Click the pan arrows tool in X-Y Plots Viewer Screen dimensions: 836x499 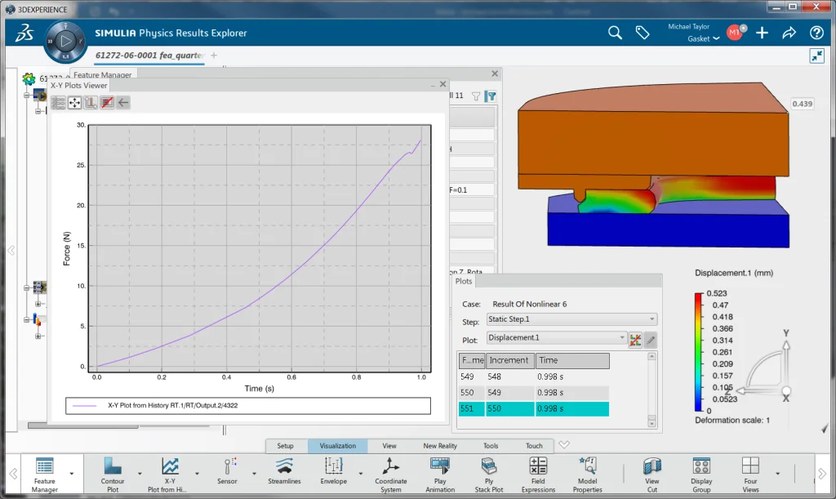coord(74,103)
